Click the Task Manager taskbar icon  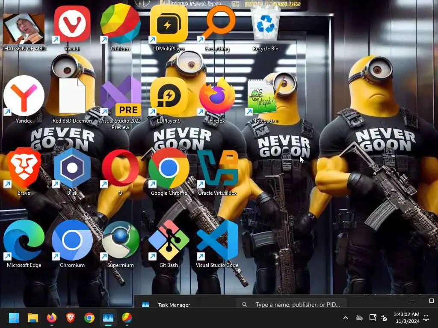[x=108, y=318]
